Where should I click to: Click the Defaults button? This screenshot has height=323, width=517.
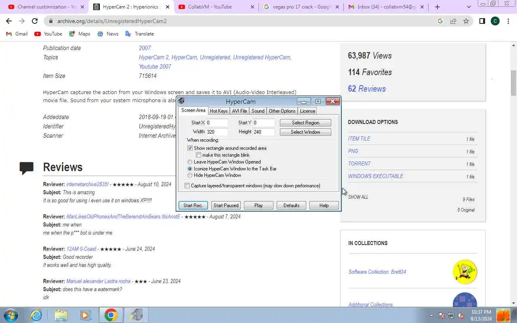click(291, 206)
